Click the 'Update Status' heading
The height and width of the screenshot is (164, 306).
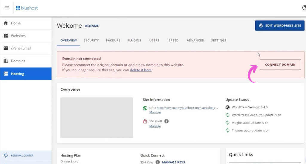[x=237, y=99]
